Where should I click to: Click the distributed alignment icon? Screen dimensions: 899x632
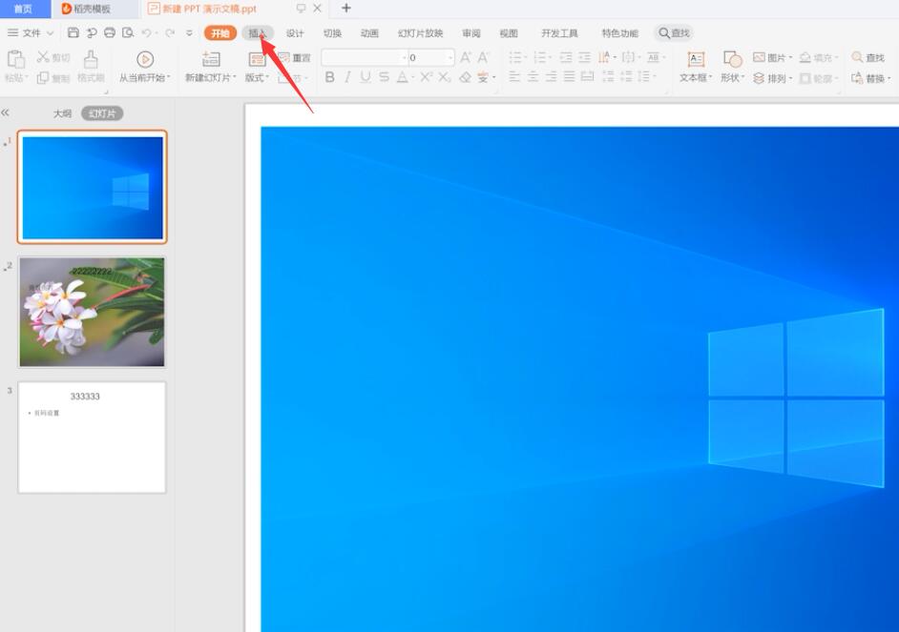587,76
